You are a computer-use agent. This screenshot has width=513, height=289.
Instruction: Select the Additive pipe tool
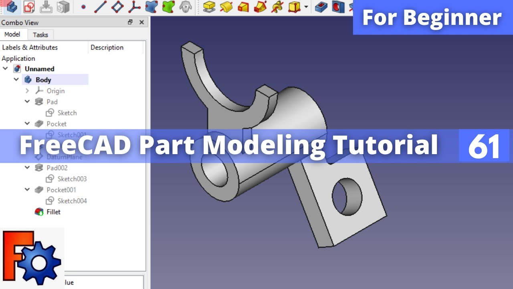click(x=261, y=7)
